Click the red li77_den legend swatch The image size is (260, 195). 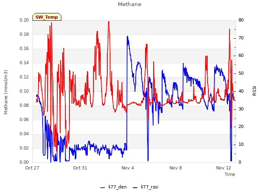[103, 188]
